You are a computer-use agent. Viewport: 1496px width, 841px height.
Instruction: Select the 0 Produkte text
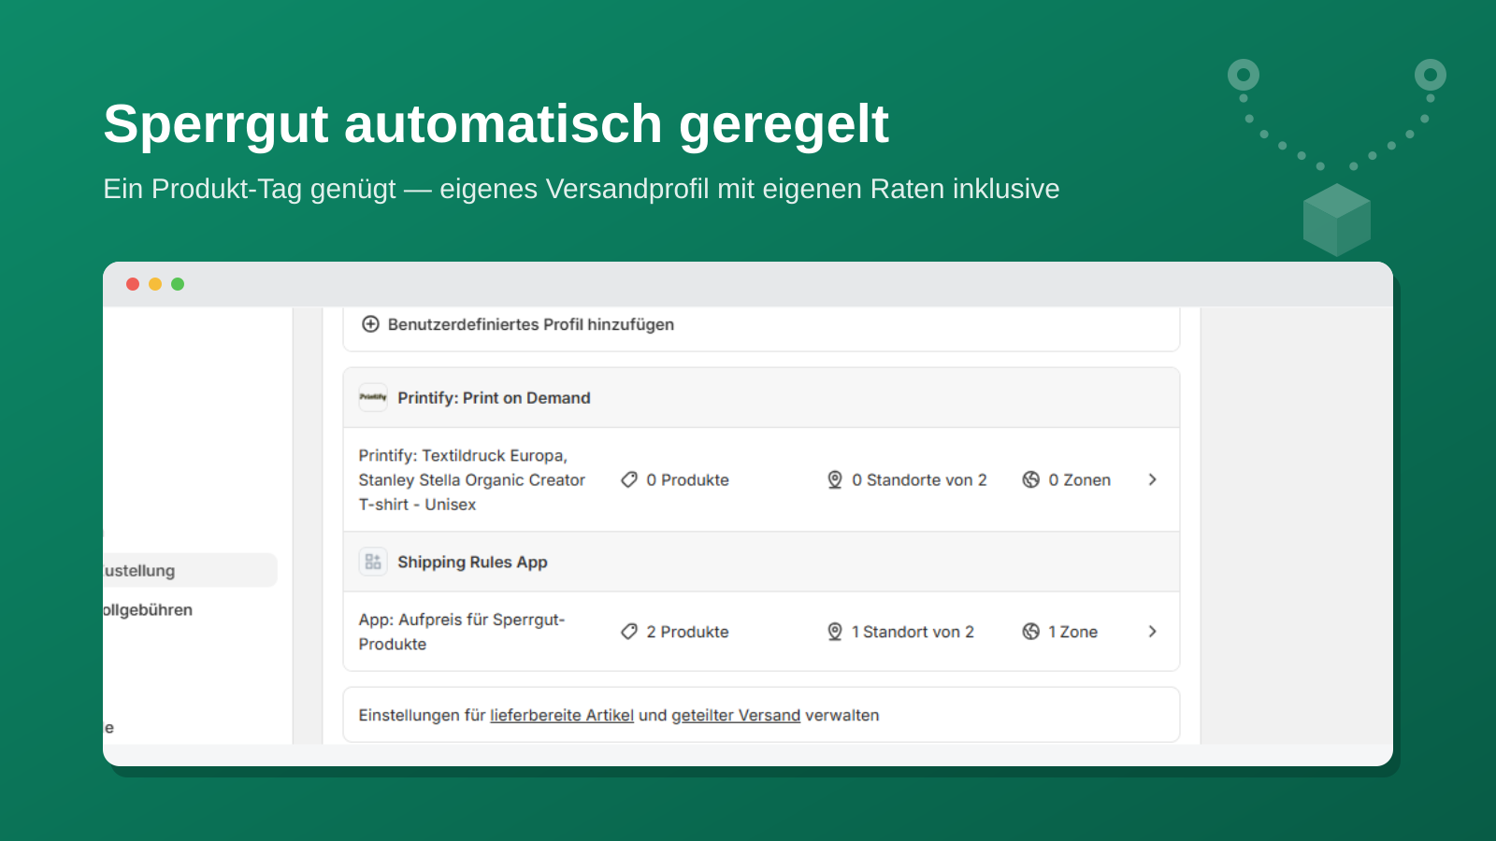687,480
